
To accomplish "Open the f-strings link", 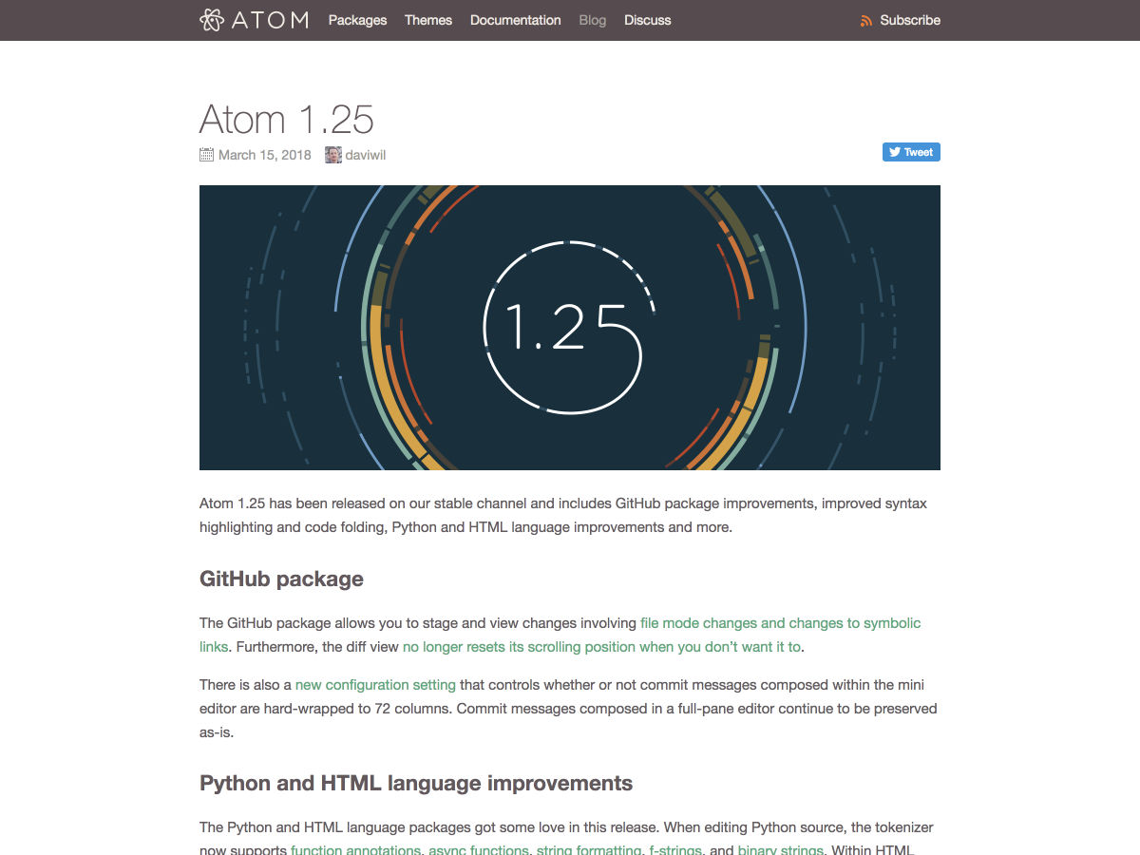I will [x=675, y=850].
